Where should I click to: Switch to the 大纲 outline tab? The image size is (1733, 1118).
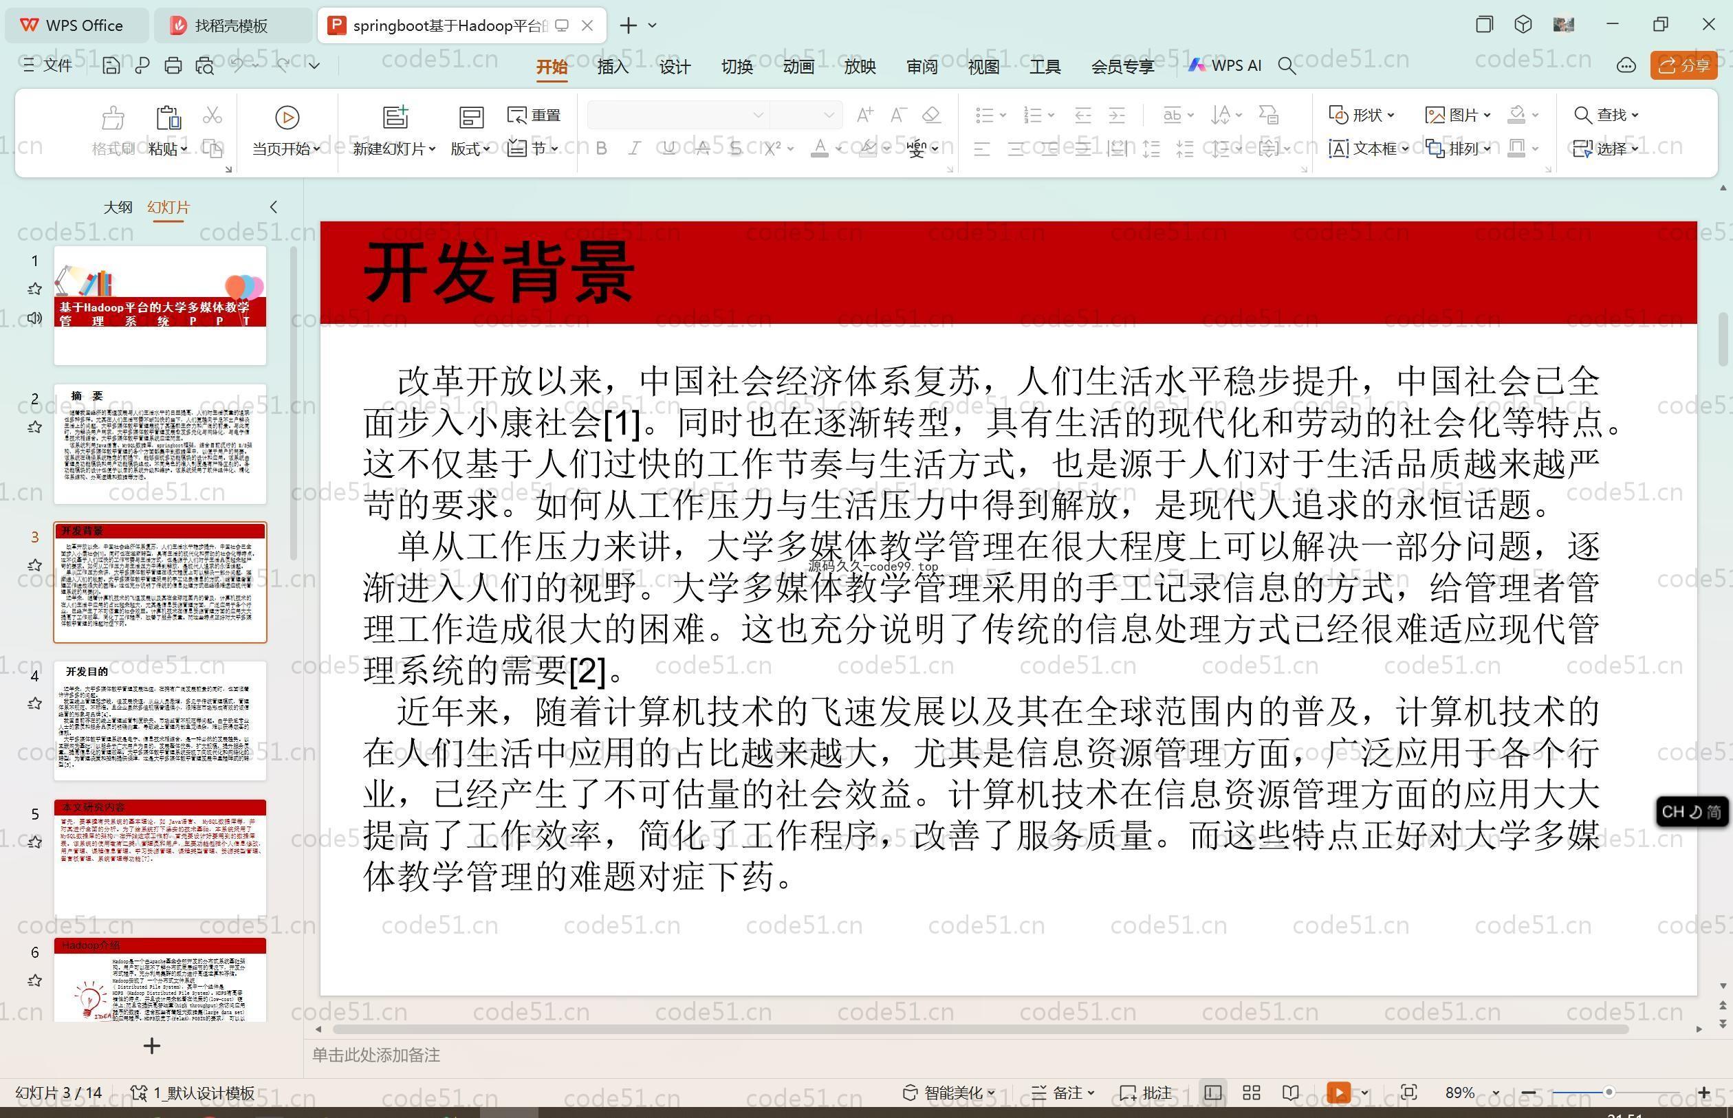[118, 208]
